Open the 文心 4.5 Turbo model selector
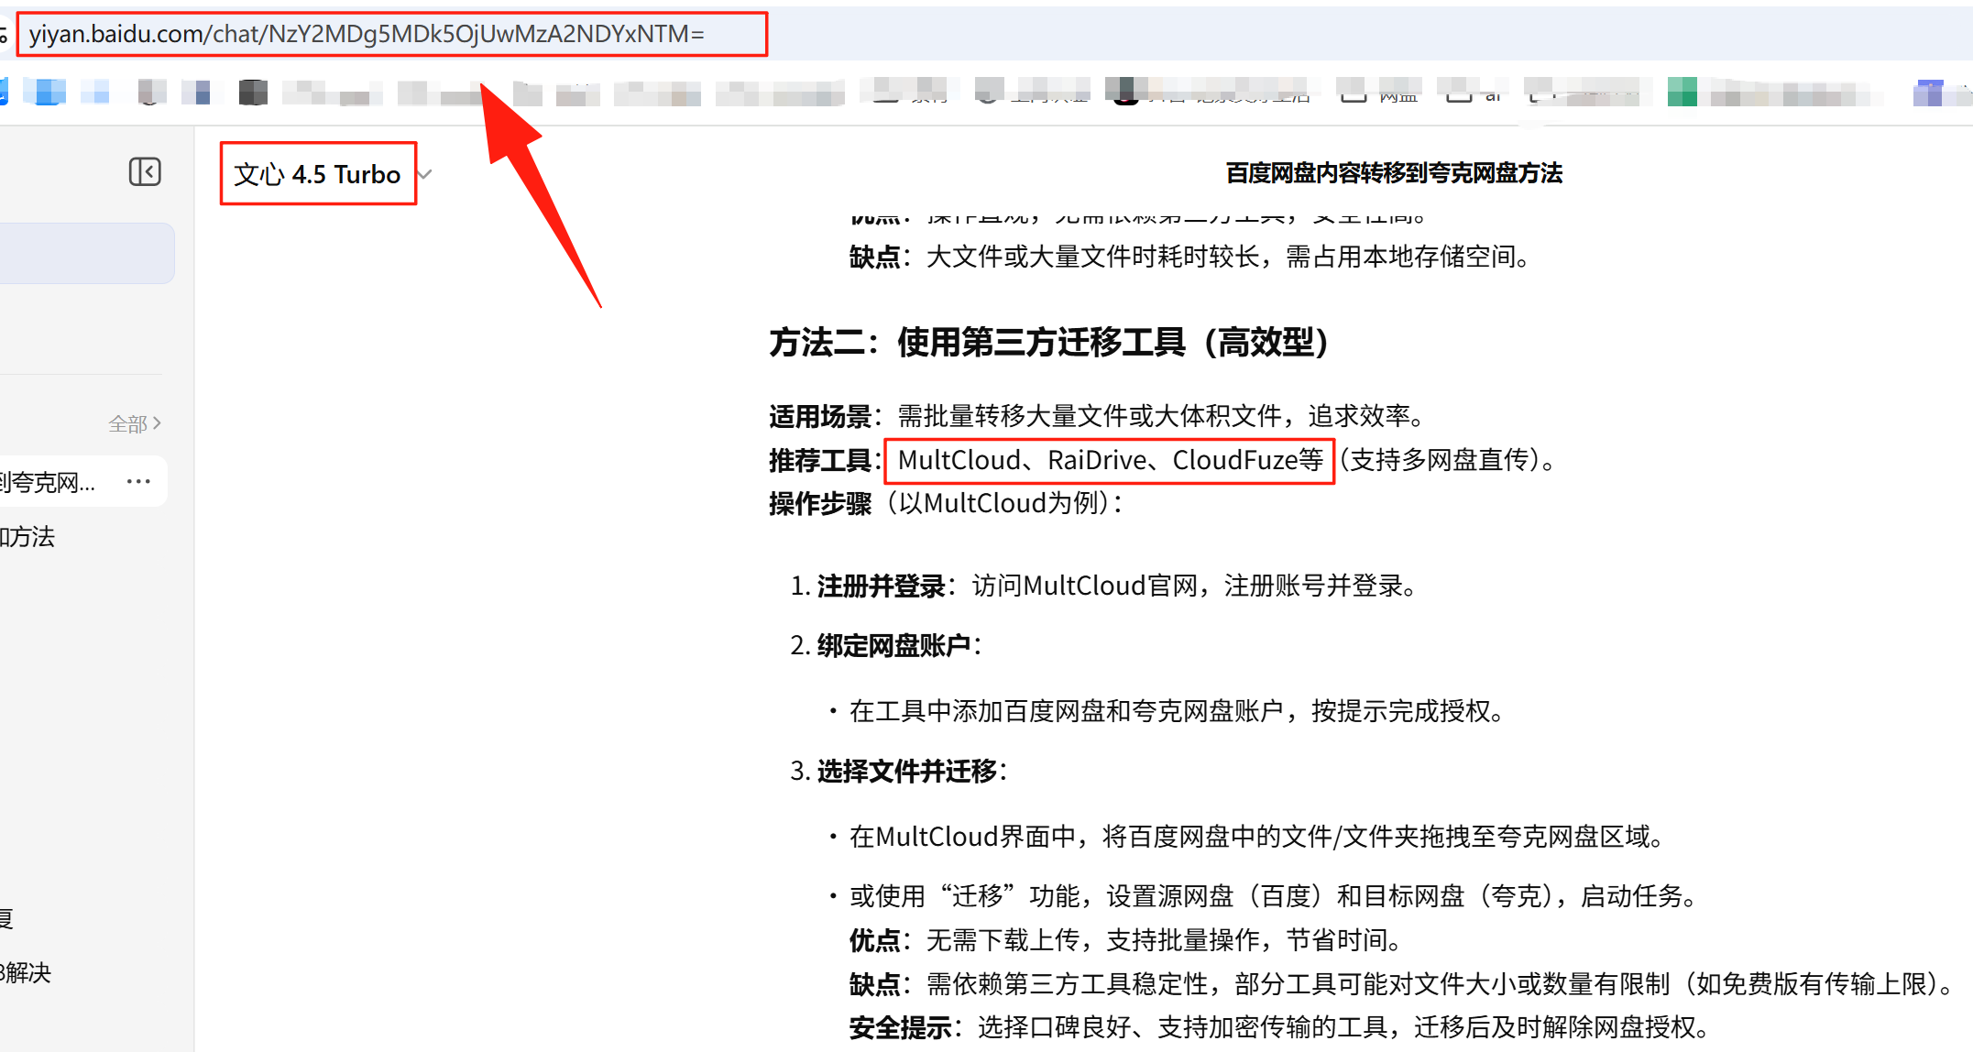The height and width of the screenshot is (1052, 1973). point(318,174)
